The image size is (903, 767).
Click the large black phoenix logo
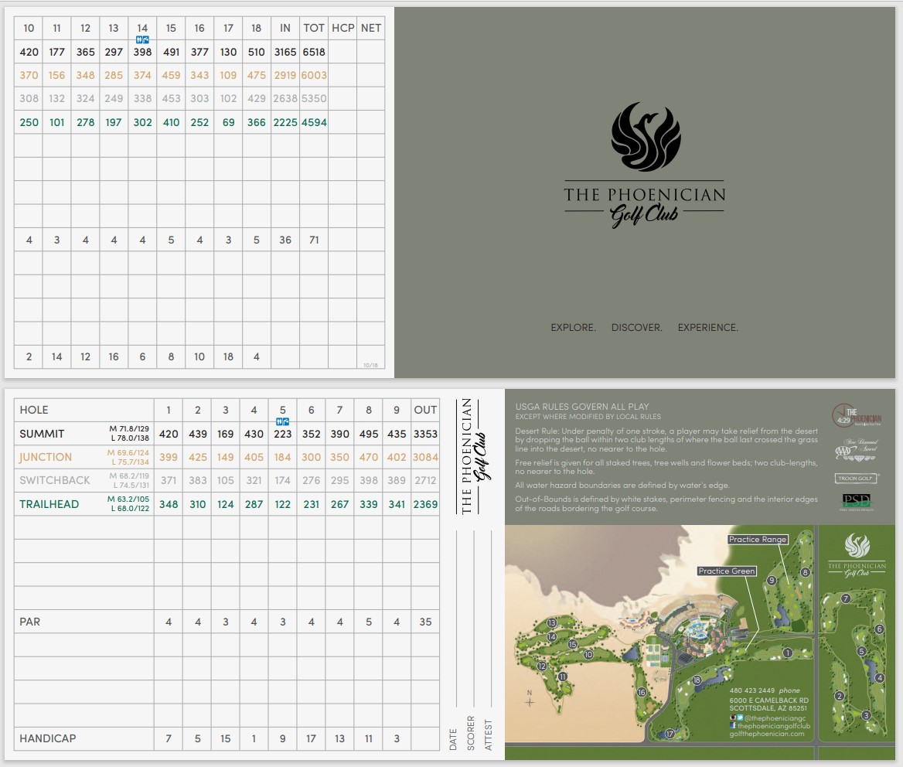click(x=646, y=137)
